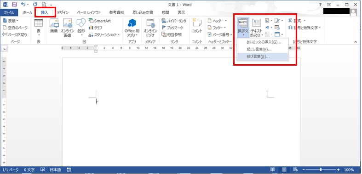Viewport: 362px width, 174px height.
Task: Go to the 差し込み文書 tab
Action: coord(143,12)
